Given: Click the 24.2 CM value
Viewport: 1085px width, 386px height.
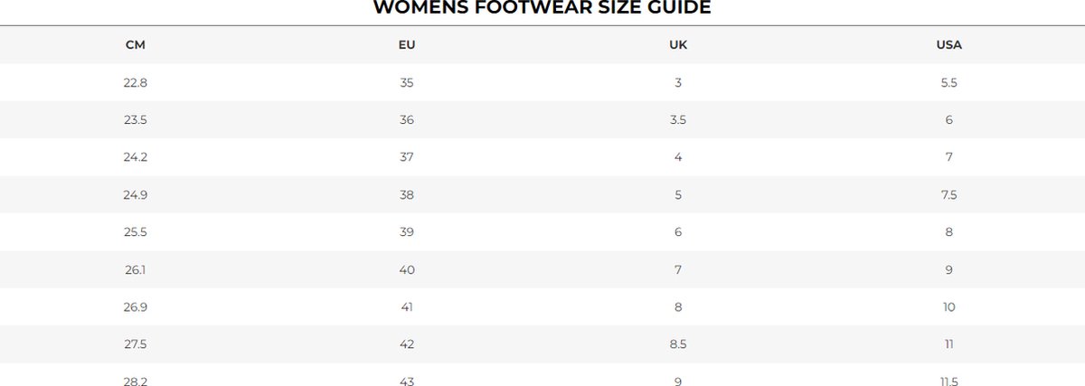Looking at the screenshot, I should (x=136, y=157).
